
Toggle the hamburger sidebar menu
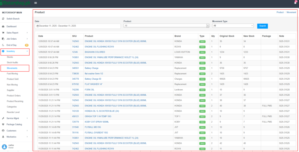click(36, 3)
